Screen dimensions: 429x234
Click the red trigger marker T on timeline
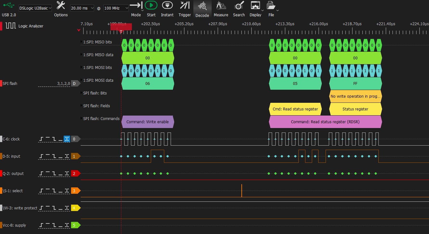[x=121, y=31]
